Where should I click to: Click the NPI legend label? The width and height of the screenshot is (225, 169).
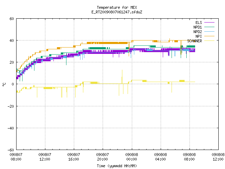(199, 36)
